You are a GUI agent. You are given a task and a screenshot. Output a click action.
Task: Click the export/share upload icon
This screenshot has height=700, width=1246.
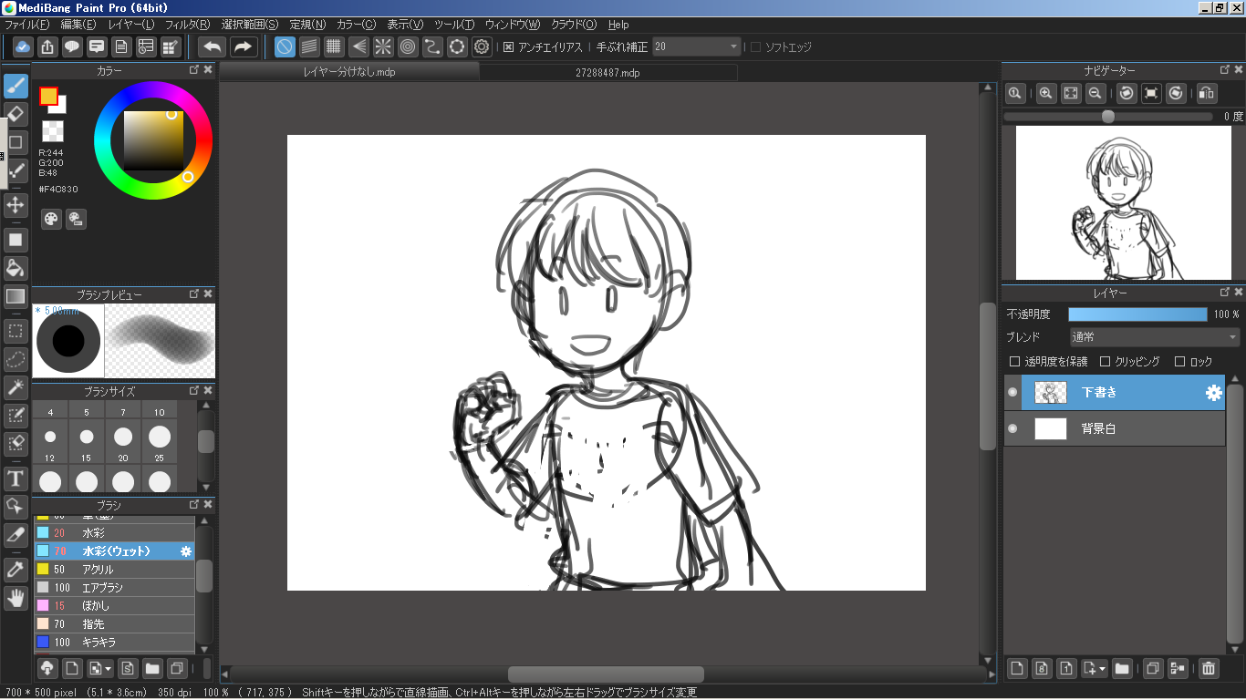tap(47, 46)
